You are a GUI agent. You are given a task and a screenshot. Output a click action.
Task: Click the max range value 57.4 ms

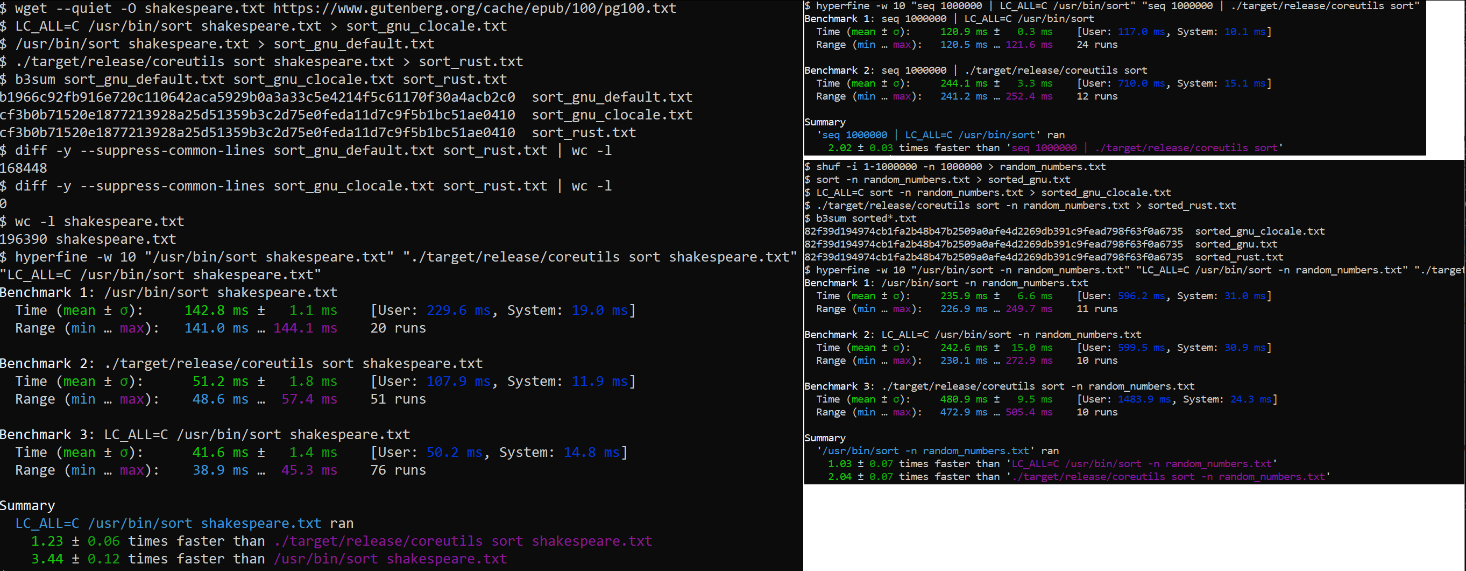click(x=309, y=399)
